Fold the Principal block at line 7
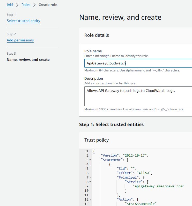The width and height of the screenshot is (192, 206). point(90,177)
